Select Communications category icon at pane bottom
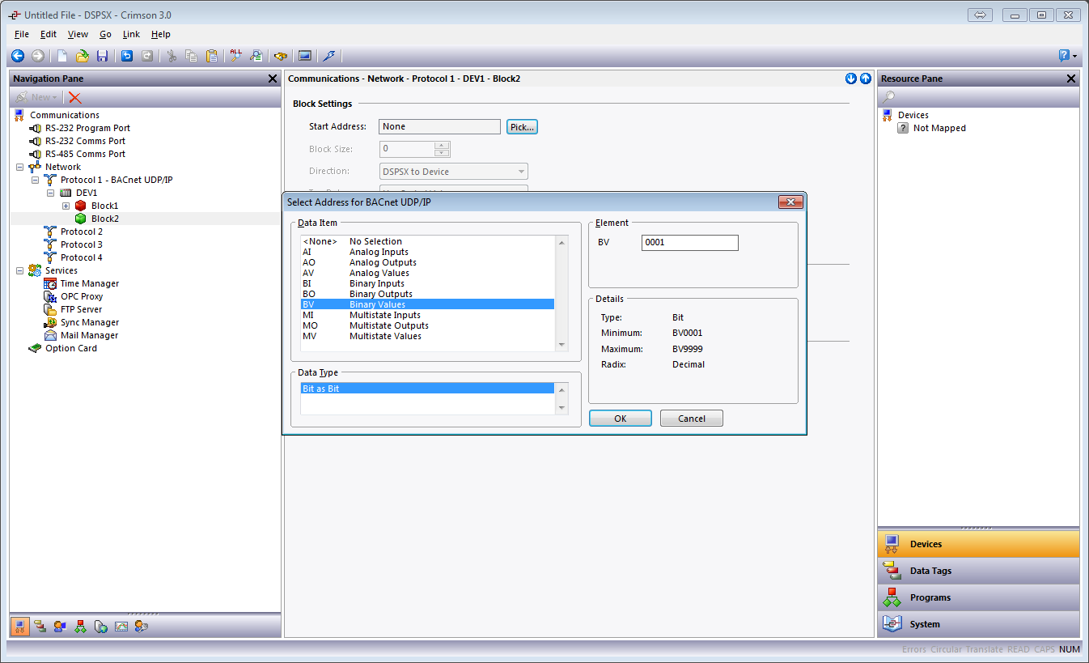The height and width of the screenshot is (663, 1089). click(x=20, y=626)
